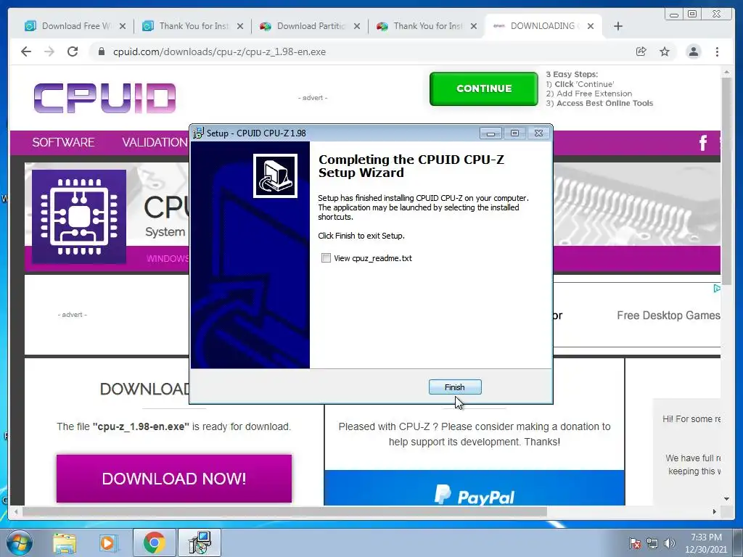
Task: Close the DOWNLOADING tab
Action: 591,26
